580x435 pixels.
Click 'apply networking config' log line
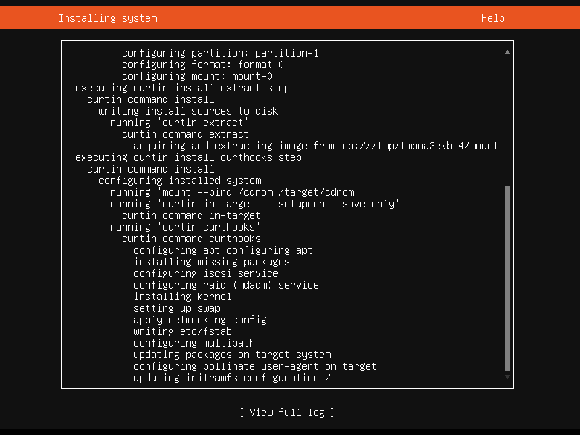pos(199,320)
